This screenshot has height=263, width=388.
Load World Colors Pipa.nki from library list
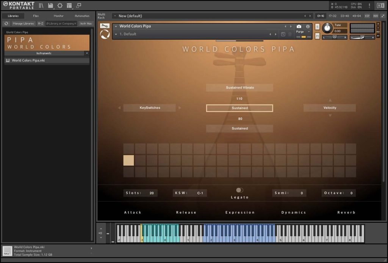(28, 60)
